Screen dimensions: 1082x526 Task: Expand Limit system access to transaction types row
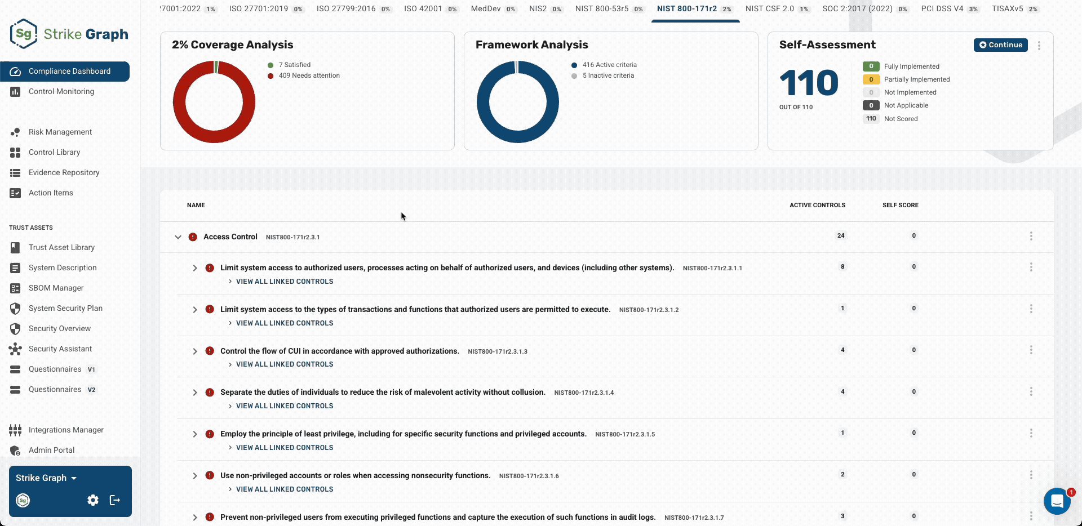pyautogui.click(x=195, y=310)
